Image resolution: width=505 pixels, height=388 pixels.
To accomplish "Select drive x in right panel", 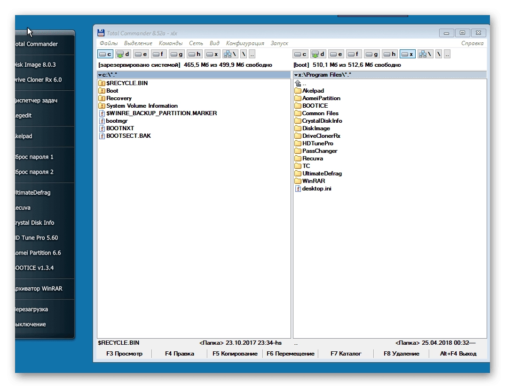I will (407, 54).
